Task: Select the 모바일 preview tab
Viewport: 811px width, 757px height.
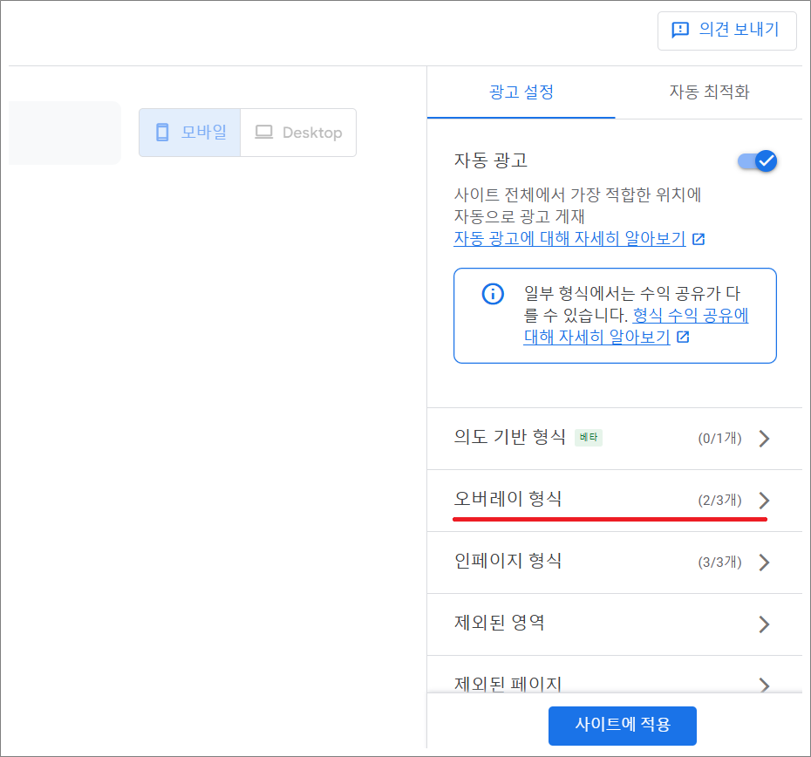Action: pyautogui.click(x=190, y=133)
